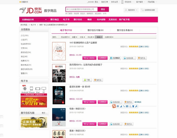Click the iPhone device icon
This screenshot has height=138, width=177.
pyautogui.click(x=31, y=88)
